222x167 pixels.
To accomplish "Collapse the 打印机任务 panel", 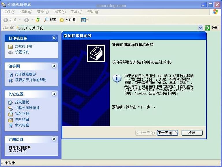I will 54,38.
